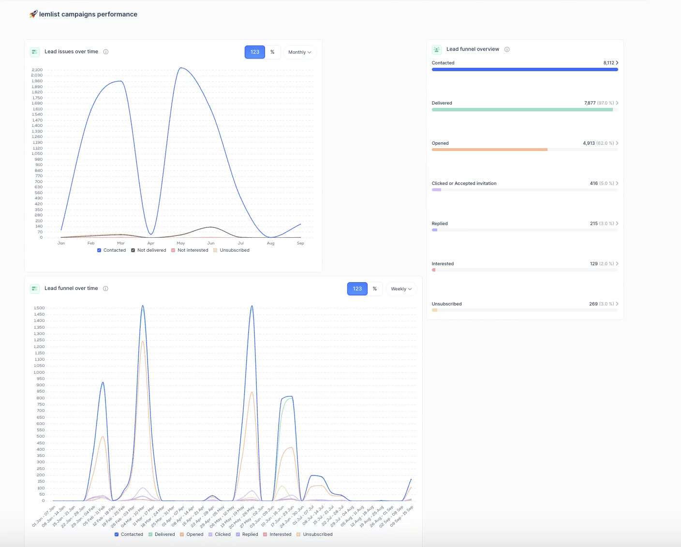This screenshot has width=681, height=547.
Task: Expand the Unsubscribed funnel row chevron
Action: coord(617,304)
